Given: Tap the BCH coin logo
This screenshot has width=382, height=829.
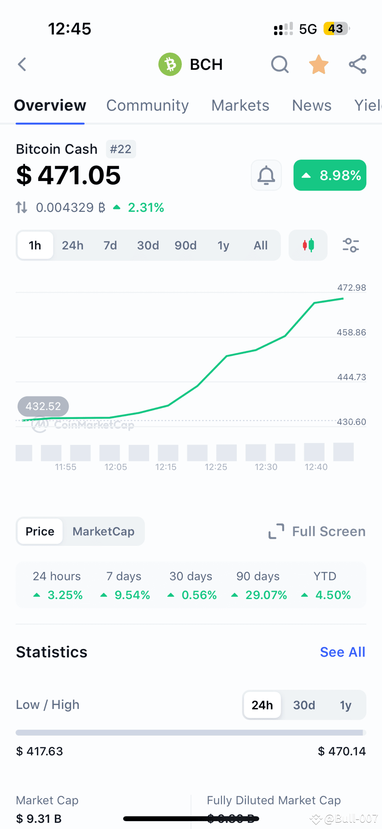Looking at the screenshot, I should pyautogui.click(x=170, y=64).
